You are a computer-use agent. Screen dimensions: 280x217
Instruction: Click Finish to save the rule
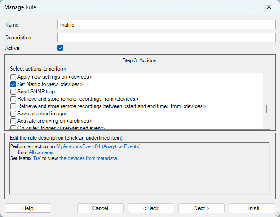coord(252,208)
